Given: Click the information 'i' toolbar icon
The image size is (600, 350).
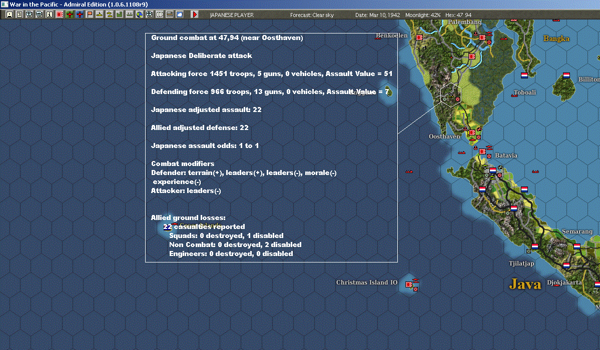Looking at the screenshot, I should pyautogui.click(x=50, y=14).
